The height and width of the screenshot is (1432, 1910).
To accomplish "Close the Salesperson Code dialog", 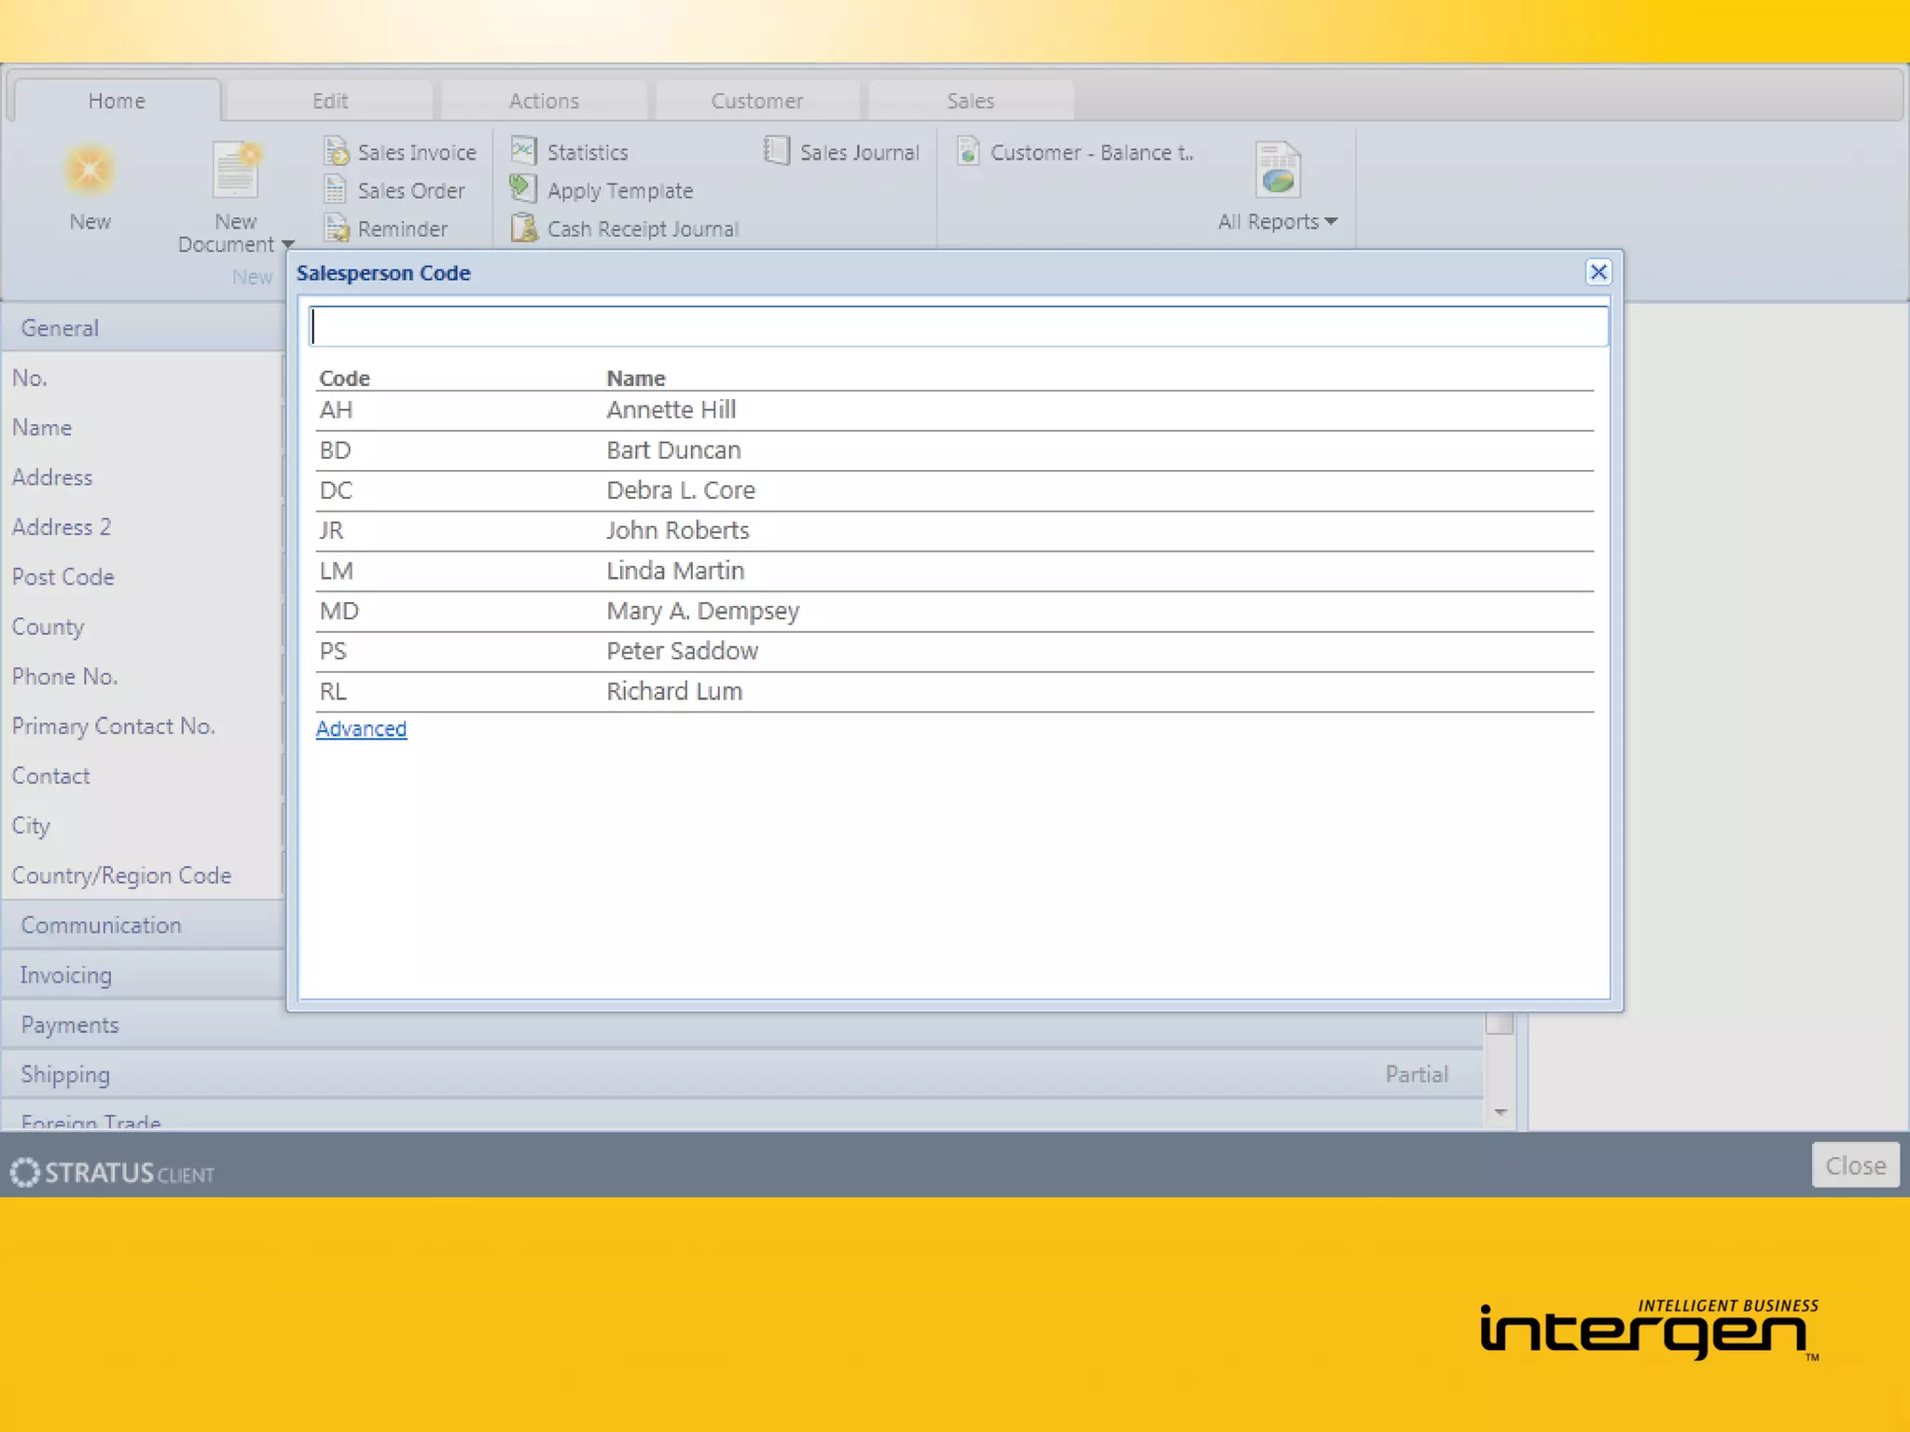I will click(x=1598, y=272).
